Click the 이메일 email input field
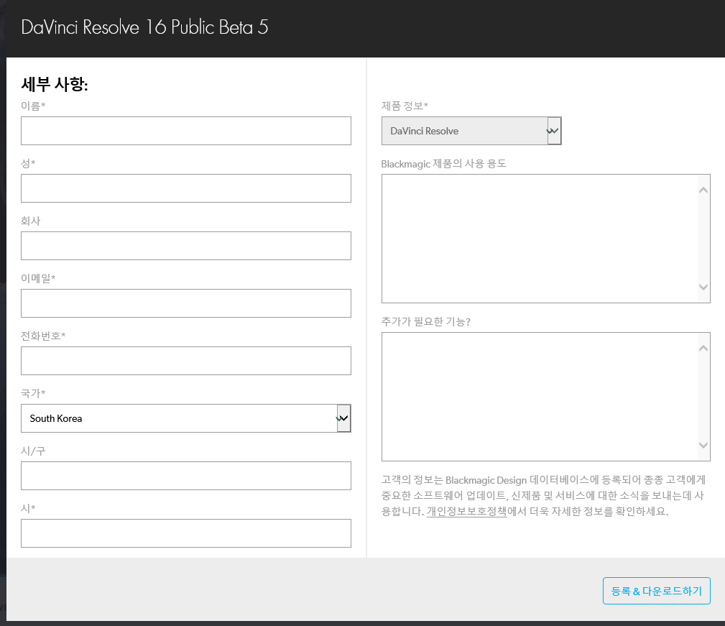The height and width of the screenshot is (626, 725). 186,303
